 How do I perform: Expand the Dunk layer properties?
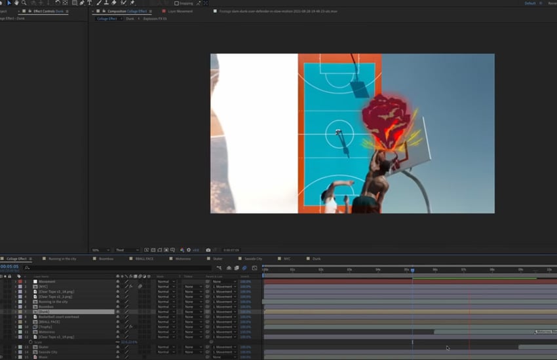(x=16, y=312)
